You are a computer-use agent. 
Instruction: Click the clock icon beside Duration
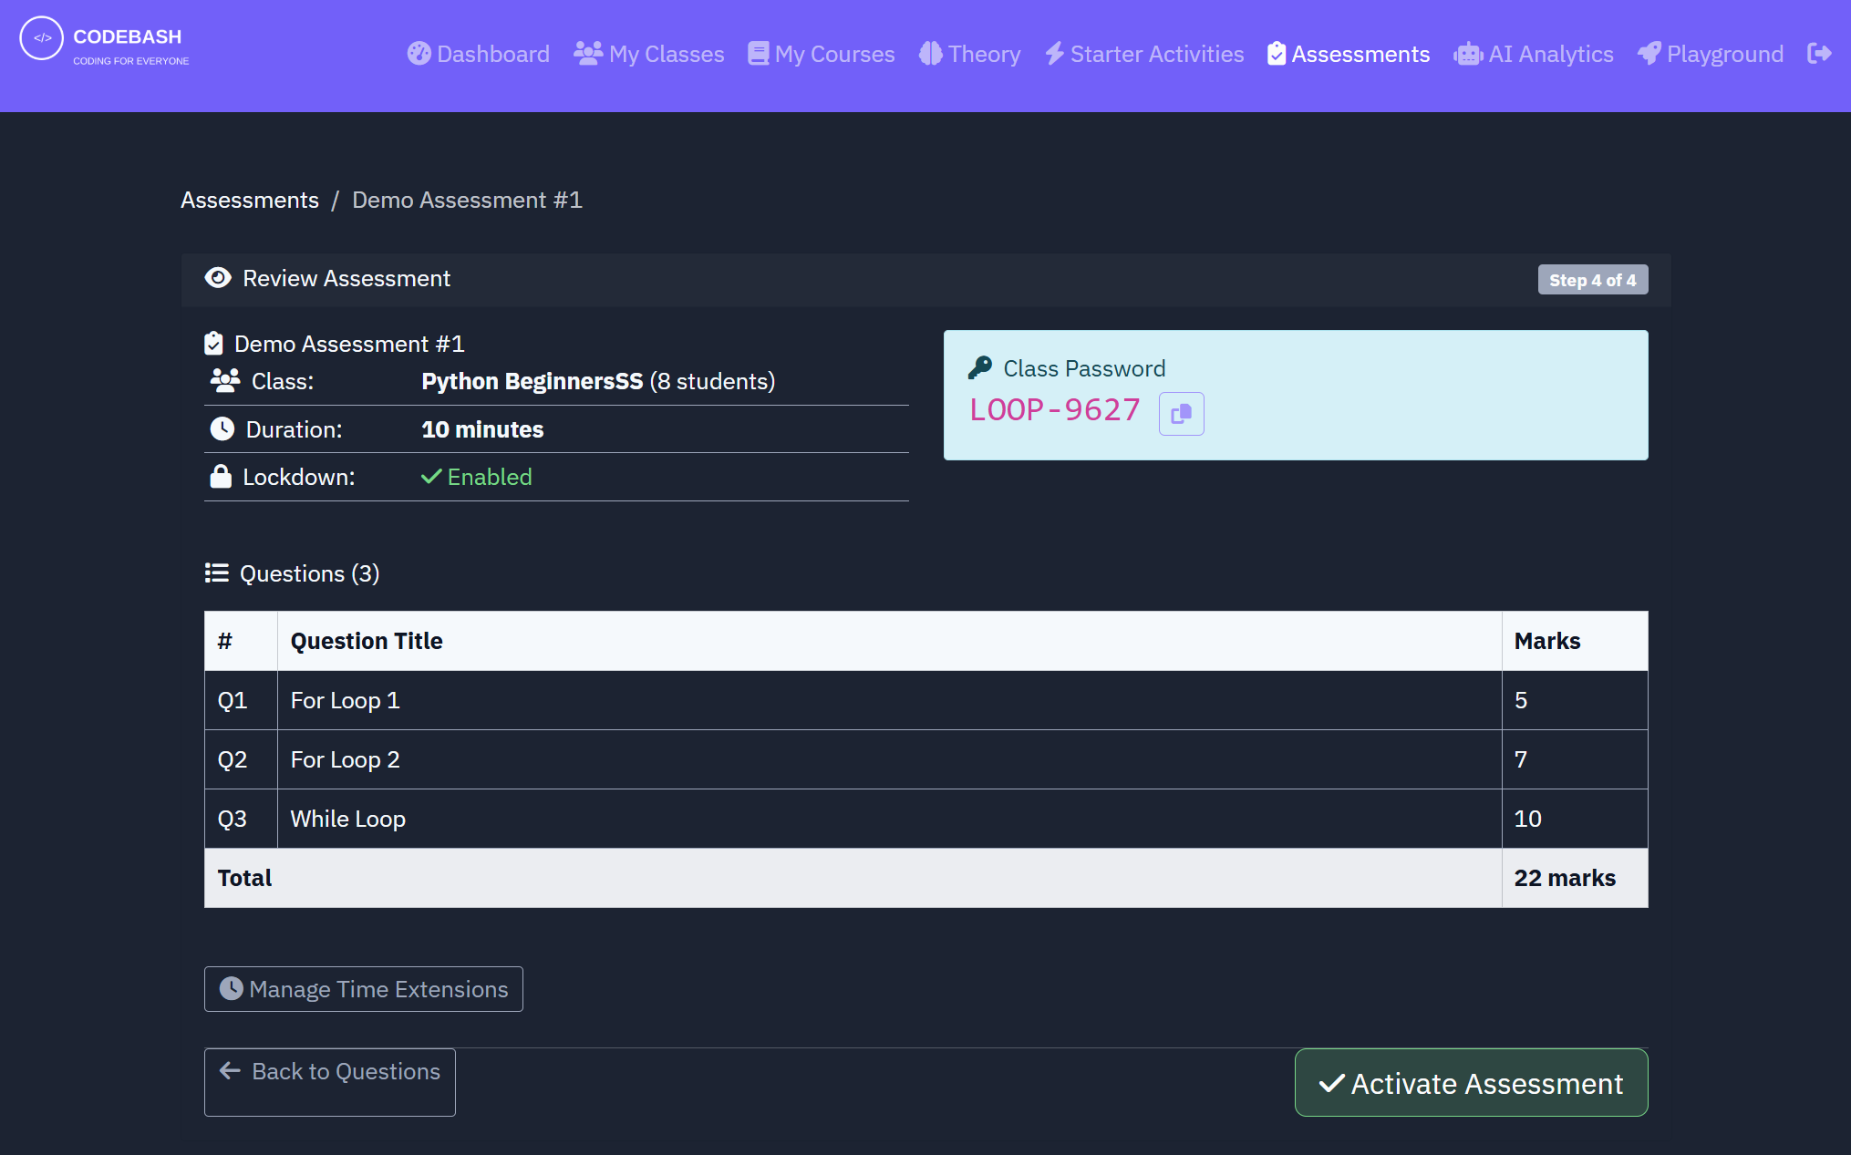click(222, 428)
